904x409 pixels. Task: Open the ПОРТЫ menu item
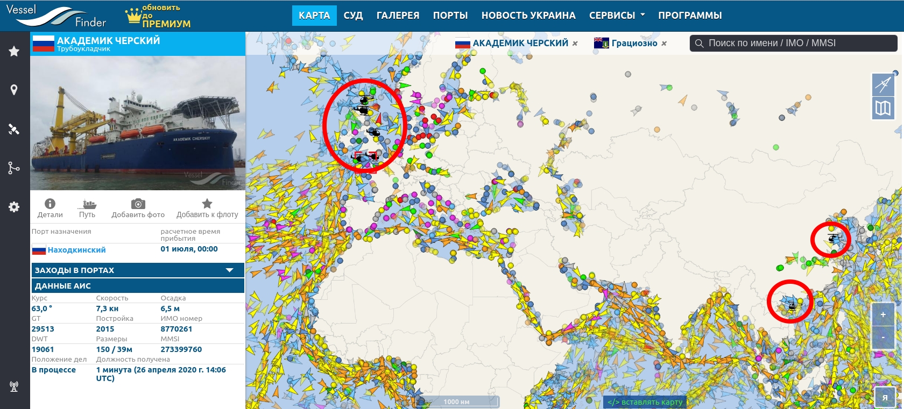pyautogui.click(x=450, y=16)
